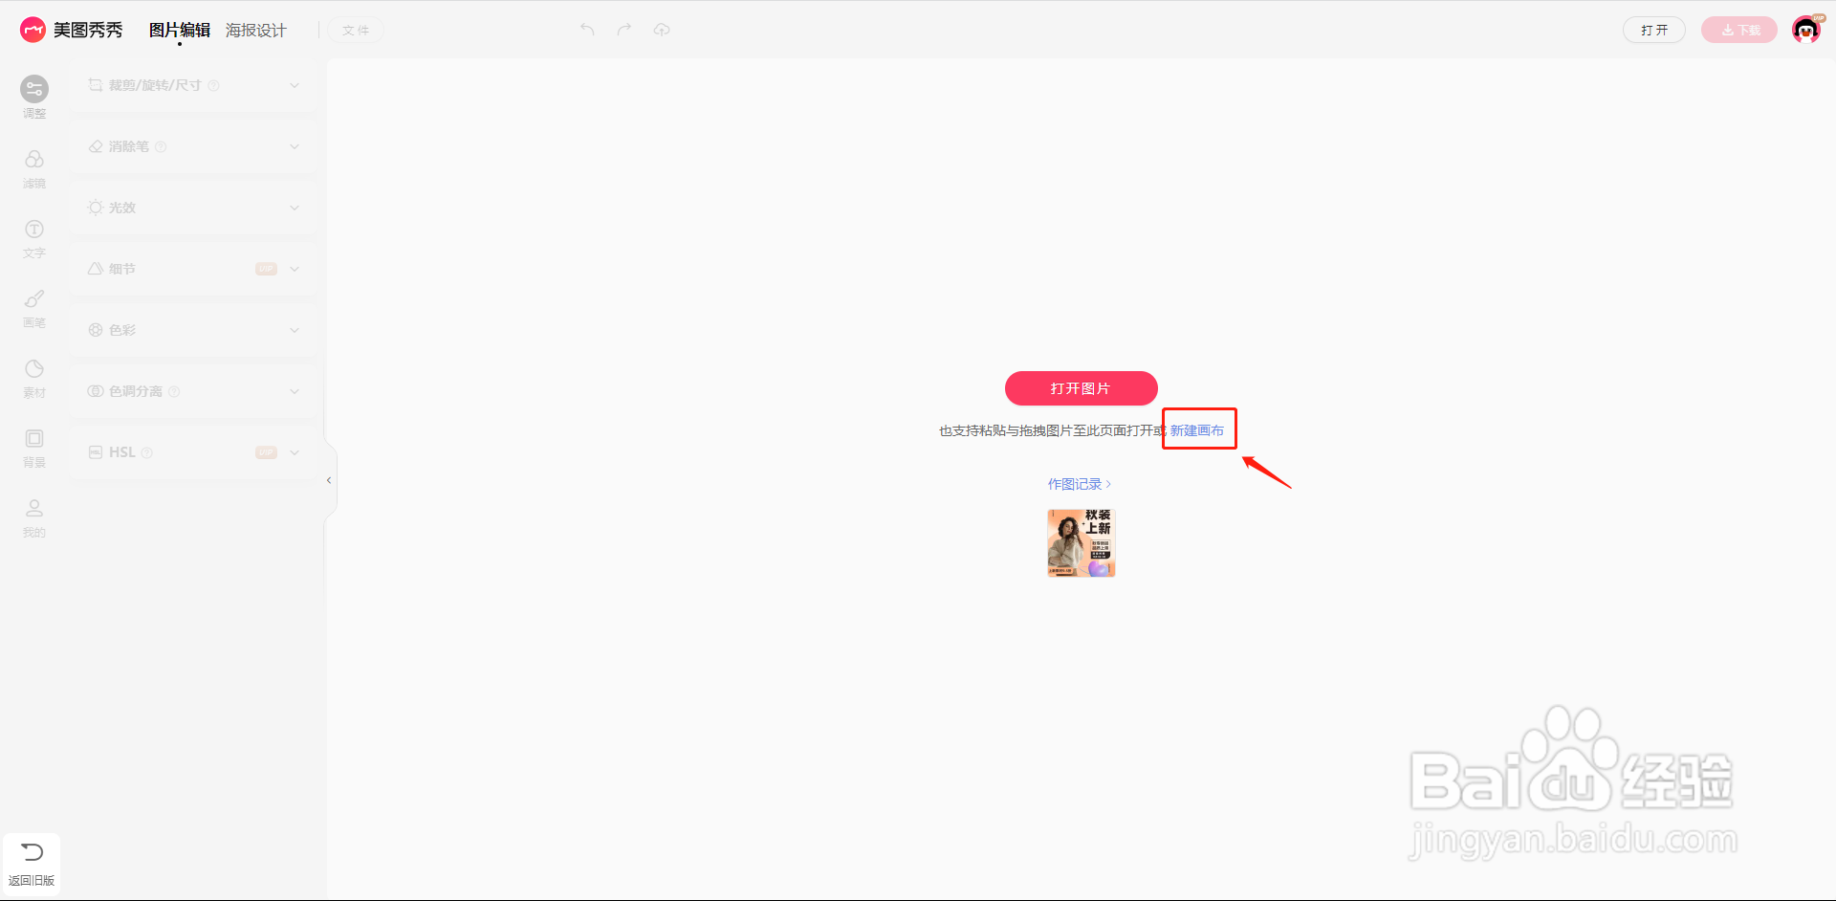1836x901 pixels.
Task: Click the 返回旧版 button
Action: [32, 865]
